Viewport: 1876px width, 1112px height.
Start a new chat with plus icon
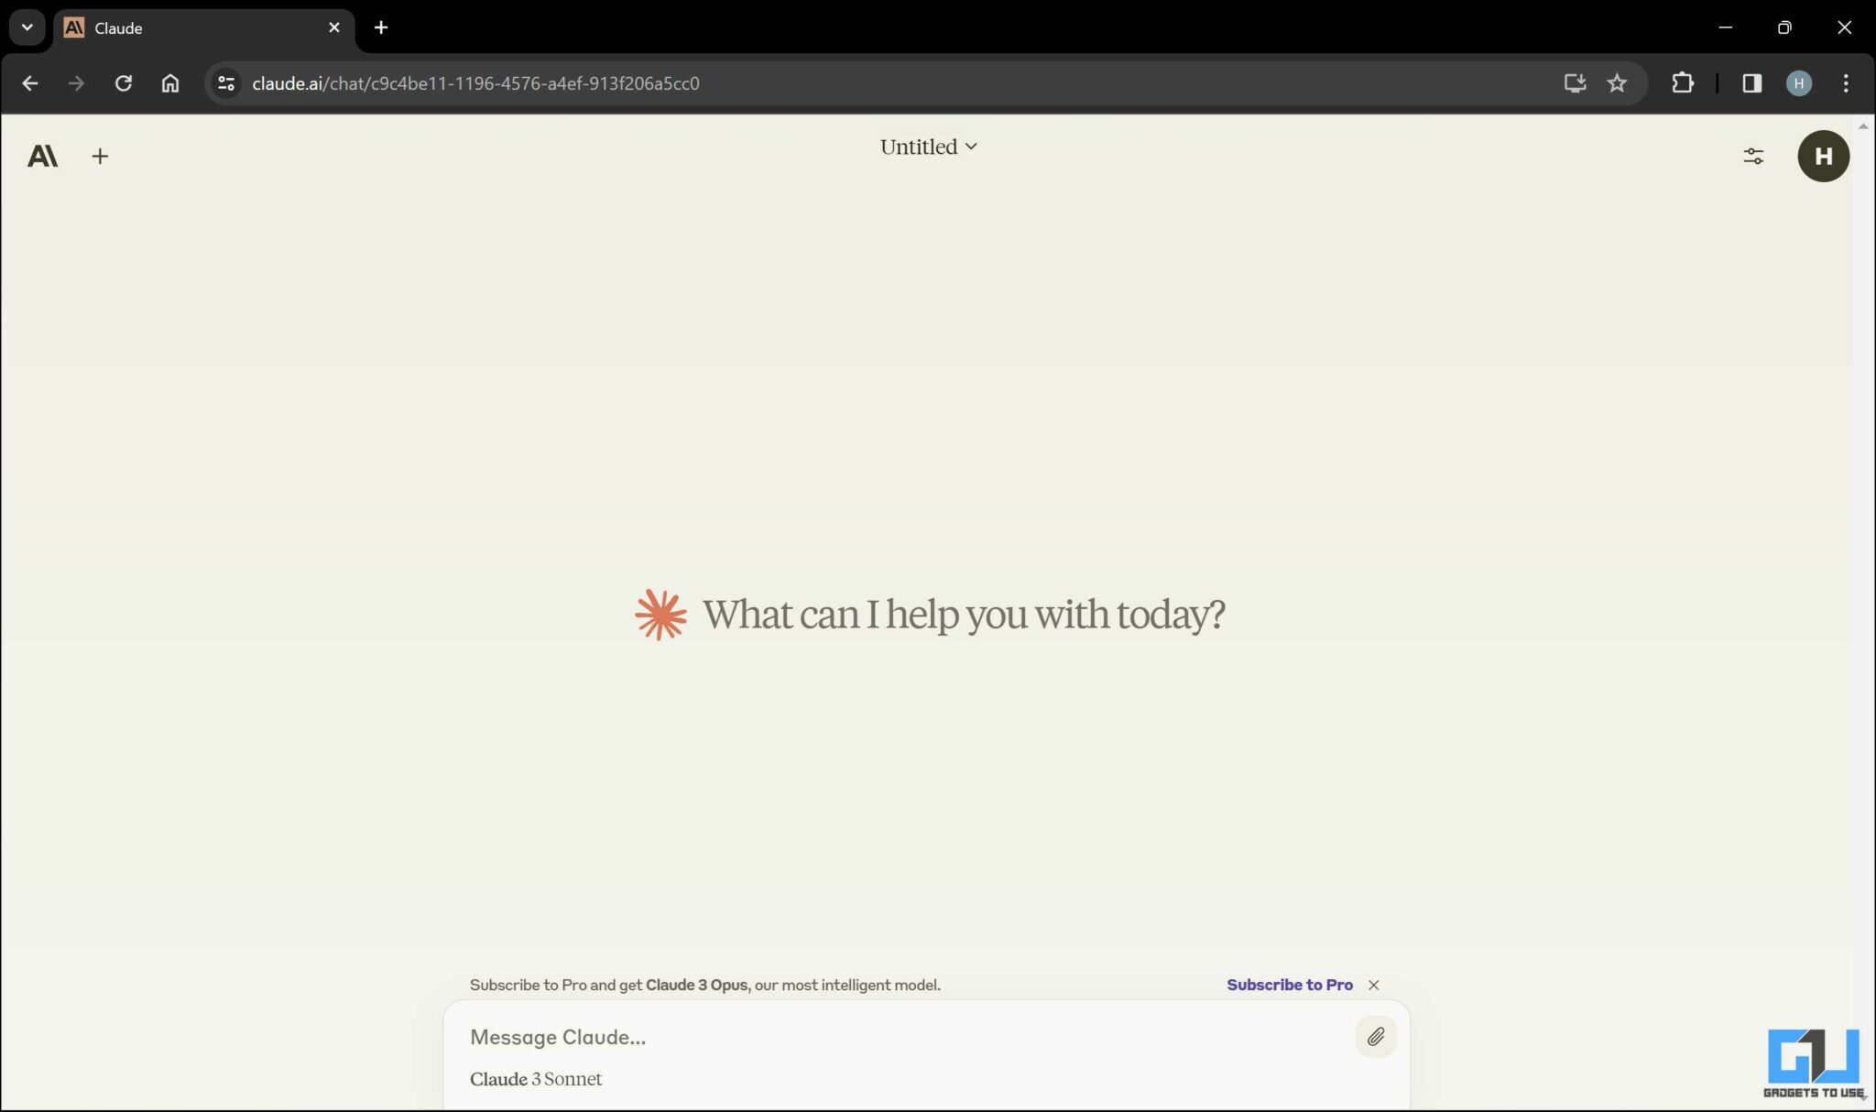point(100,157)
